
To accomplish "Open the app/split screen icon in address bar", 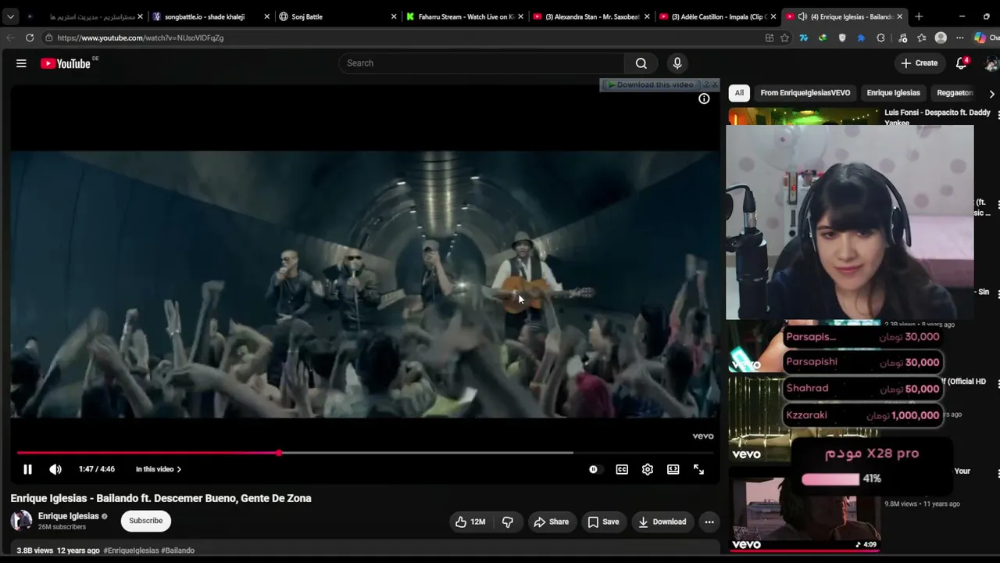I will 770,38.
